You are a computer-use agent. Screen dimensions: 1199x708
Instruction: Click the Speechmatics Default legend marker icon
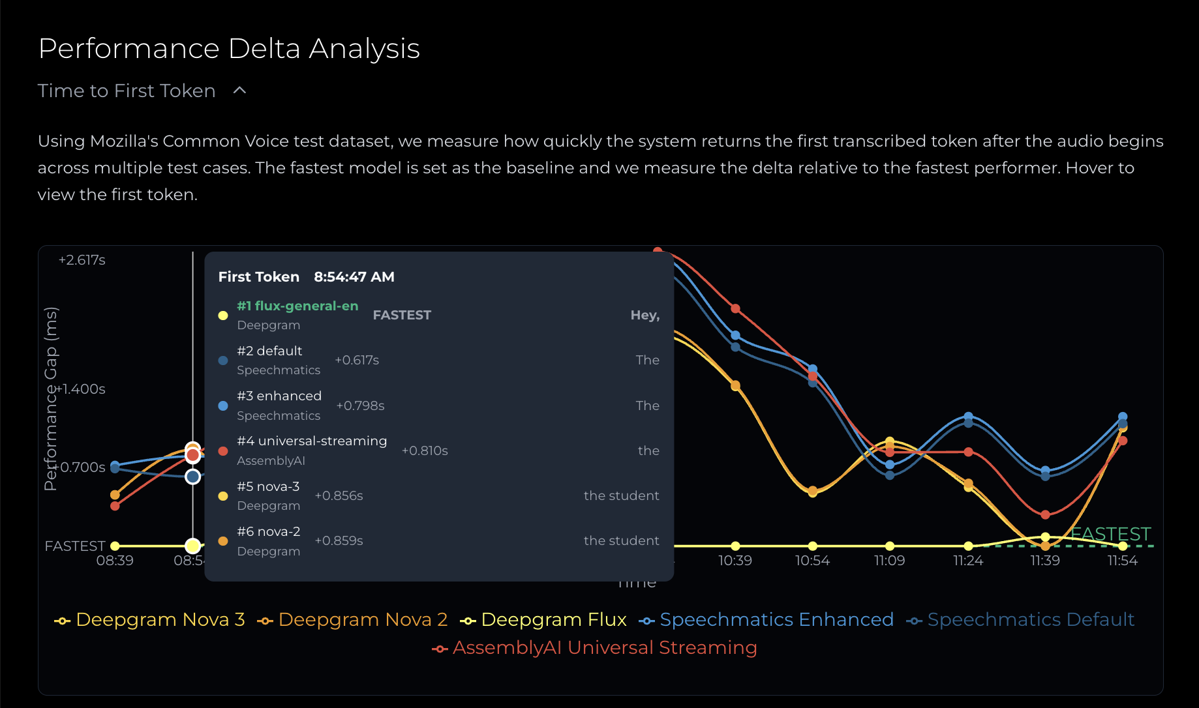[914, 621]
